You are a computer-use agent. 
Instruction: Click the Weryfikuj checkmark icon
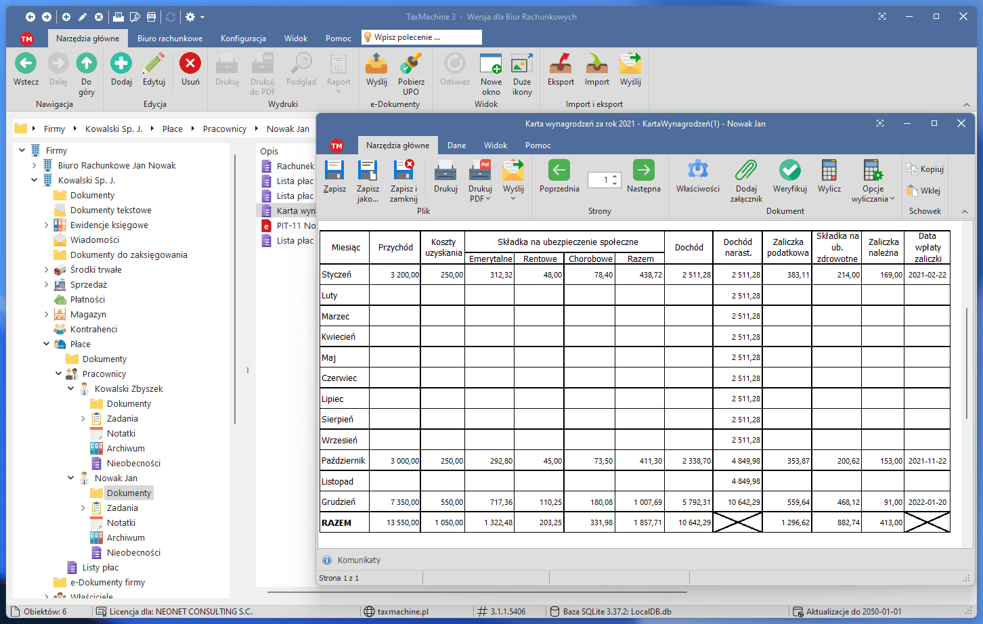coord(789,171)
